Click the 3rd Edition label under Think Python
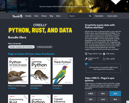Screen dimensions: 129x103 click(x=57, y=88)
